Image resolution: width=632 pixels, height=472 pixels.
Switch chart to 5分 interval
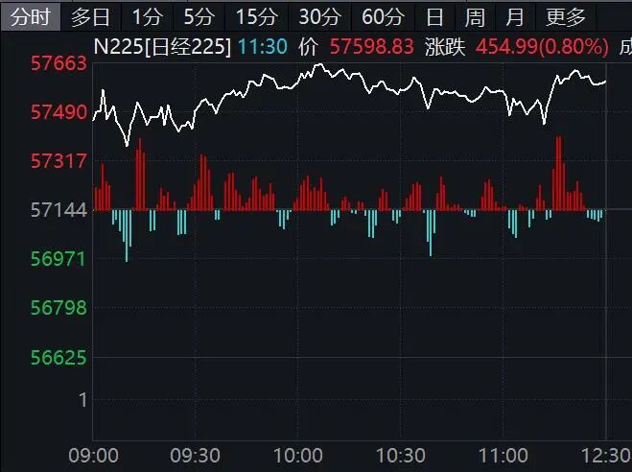[x=199, y=16]
